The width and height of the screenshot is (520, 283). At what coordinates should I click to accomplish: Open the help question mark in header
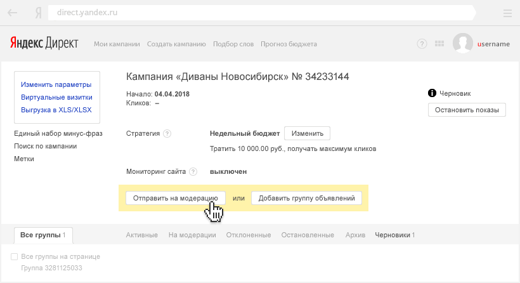tap(422, 44)
